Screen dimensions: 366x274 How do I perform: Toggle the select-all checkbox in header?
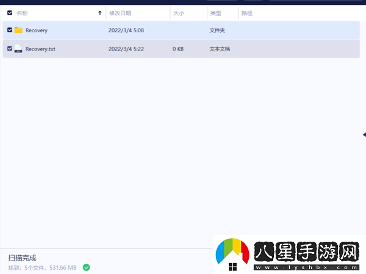coord(10,13)
